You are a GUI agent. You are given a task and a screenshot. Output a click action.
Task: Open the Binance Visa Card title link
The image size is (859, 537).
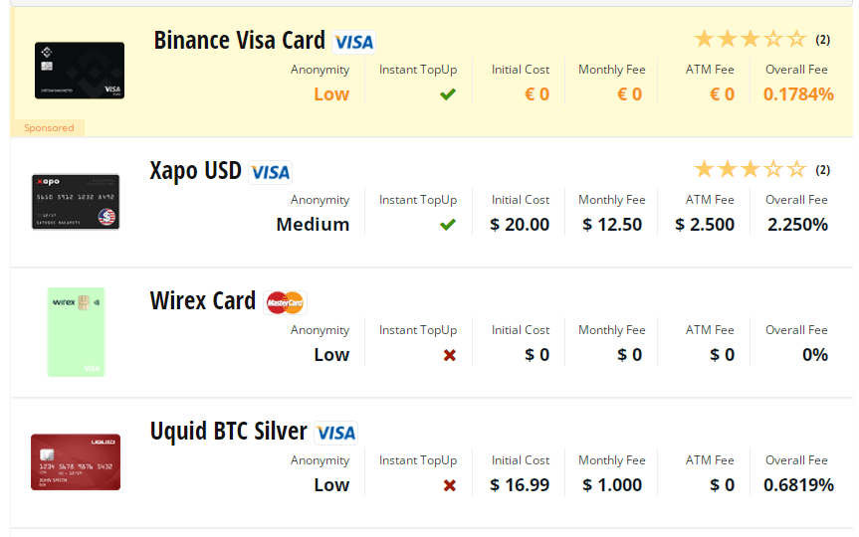coord(239,41)
